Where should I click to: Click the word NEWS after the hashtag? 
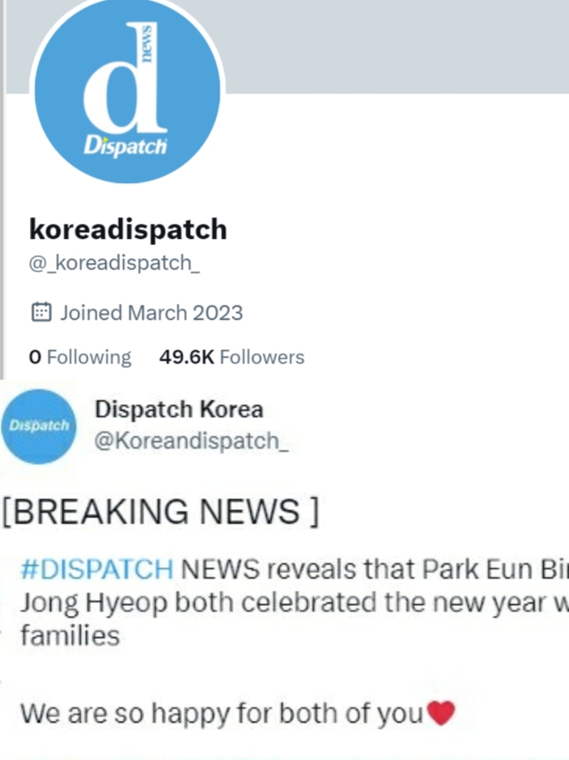tap(220, 569)
